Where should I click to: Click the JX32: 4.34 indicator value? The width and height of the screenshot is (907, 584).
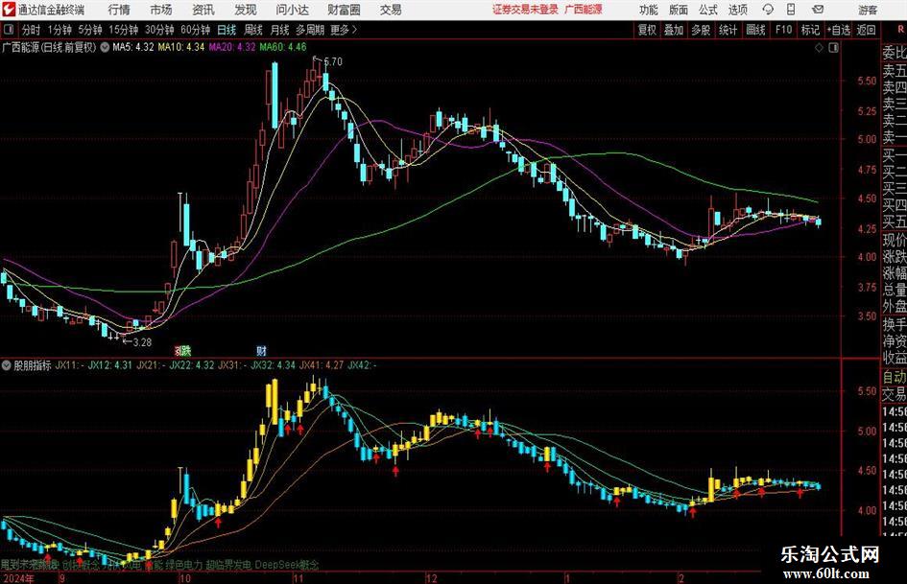[x=273, y=365]
